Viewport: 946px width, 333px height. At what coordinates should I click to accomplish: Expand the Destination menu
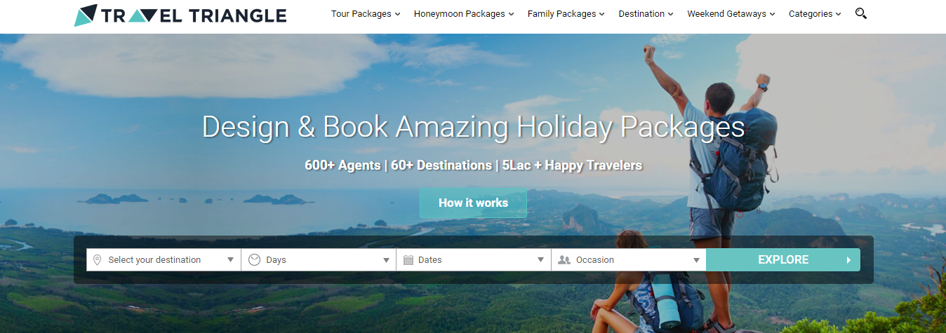[x=646, y=14]
